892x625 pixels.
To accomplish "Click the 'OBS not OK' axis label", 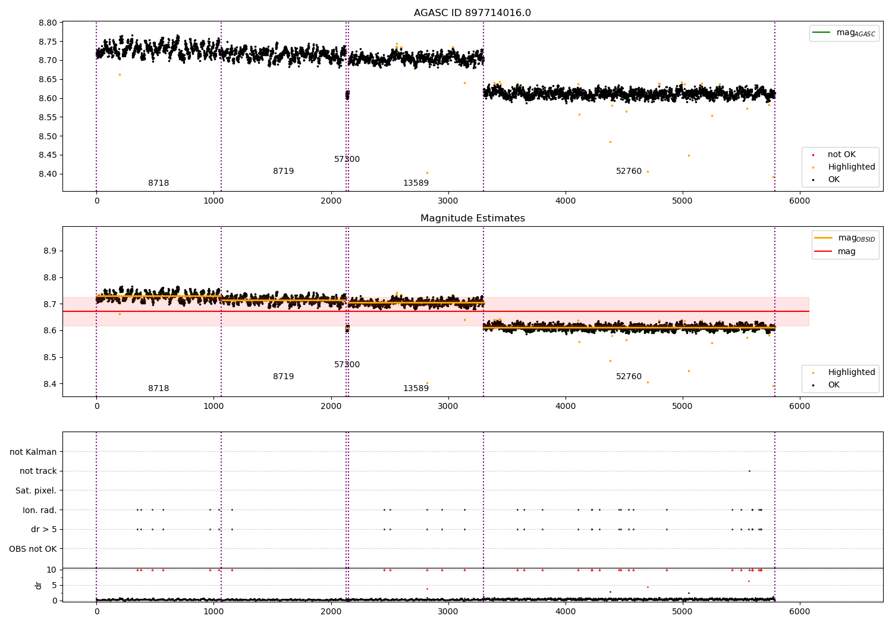I will (33, 549).
